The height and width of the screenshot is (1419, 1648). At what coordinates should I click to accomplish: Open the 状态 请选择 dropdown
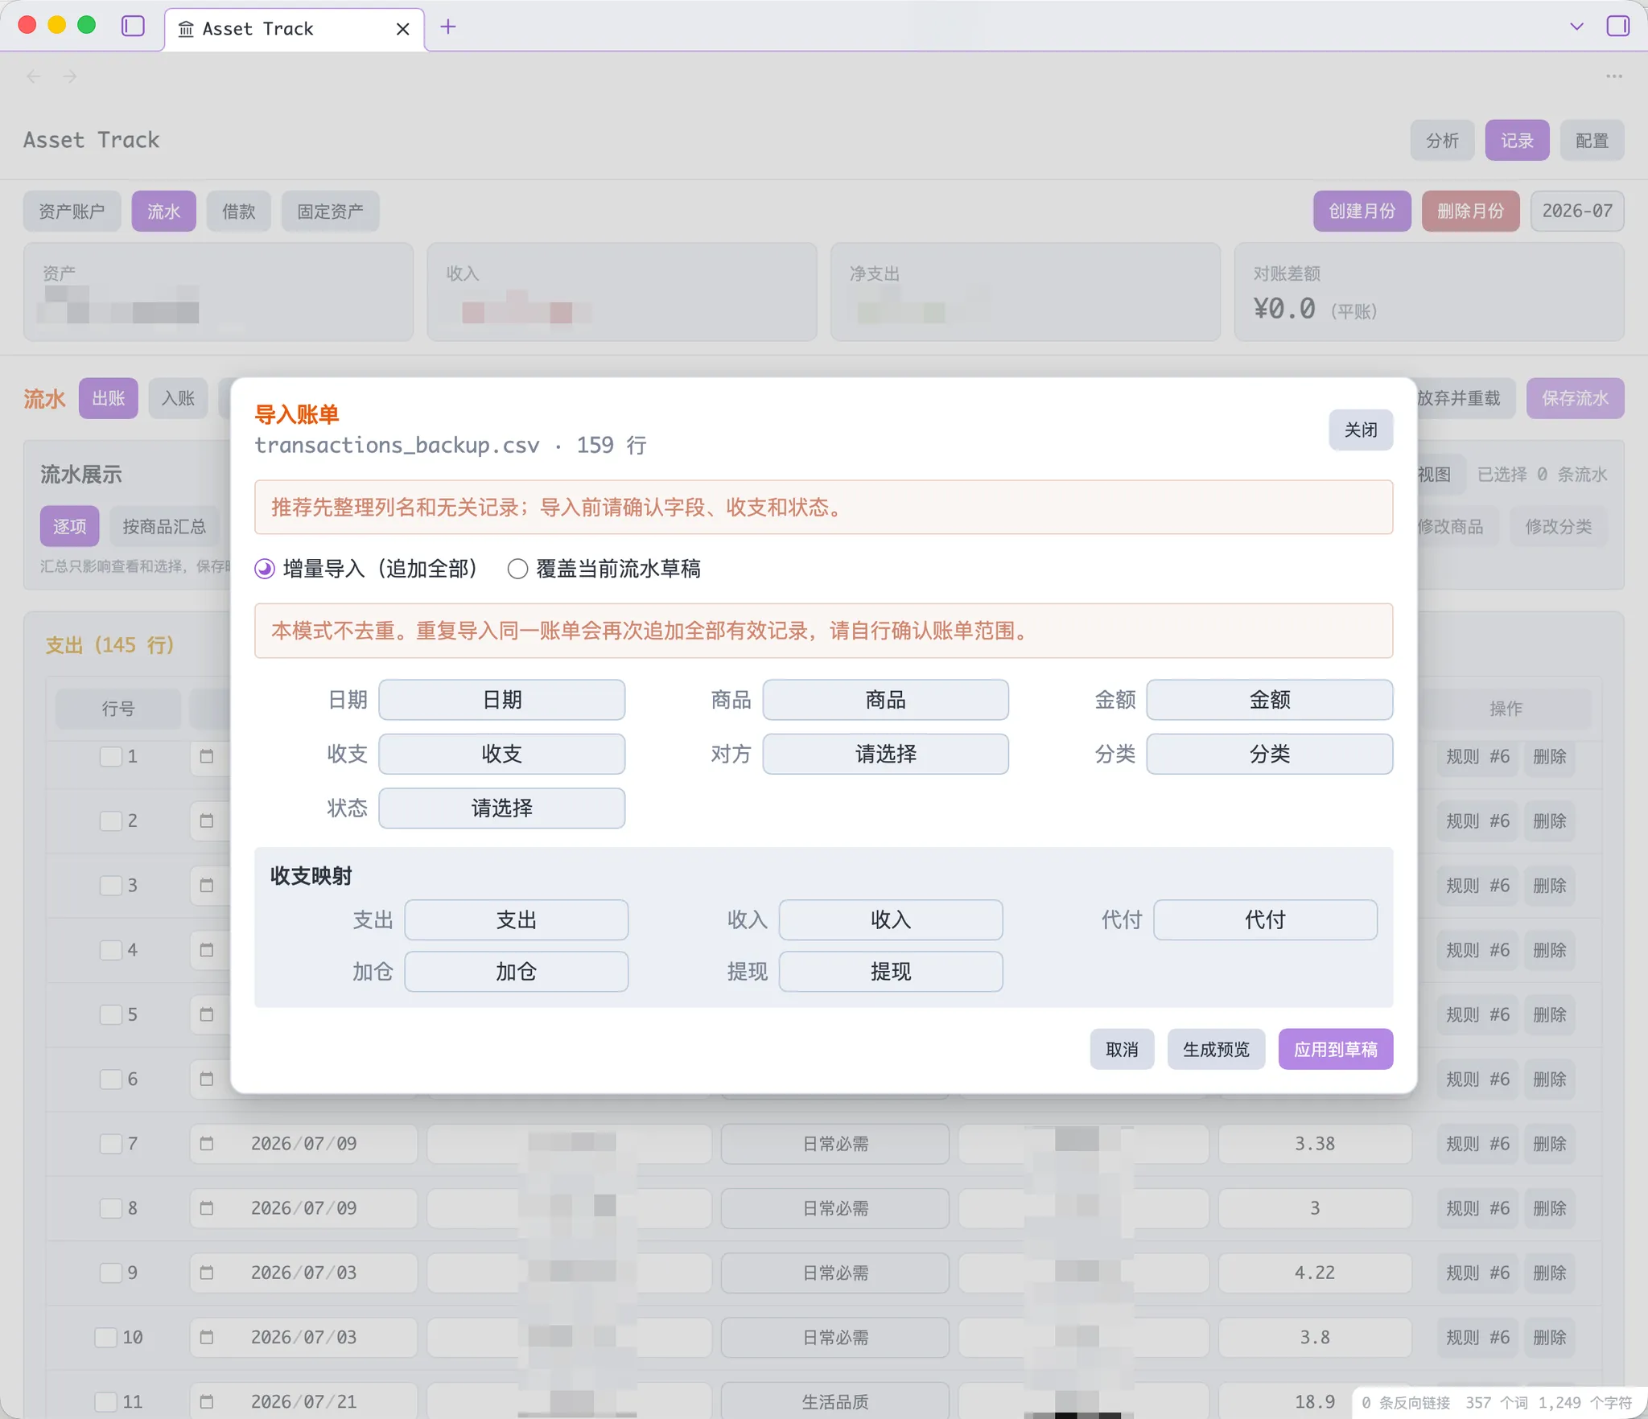click(501, 808)
